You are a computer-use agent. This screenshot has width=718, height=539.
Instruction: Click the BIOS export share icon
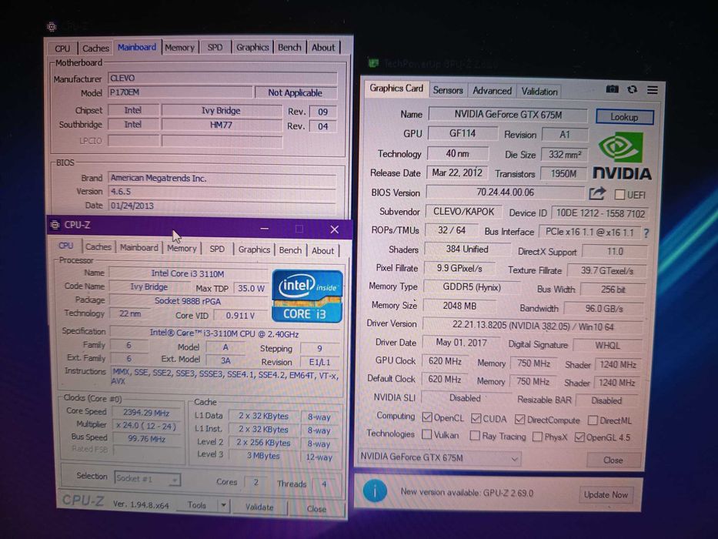coord(597,193)
